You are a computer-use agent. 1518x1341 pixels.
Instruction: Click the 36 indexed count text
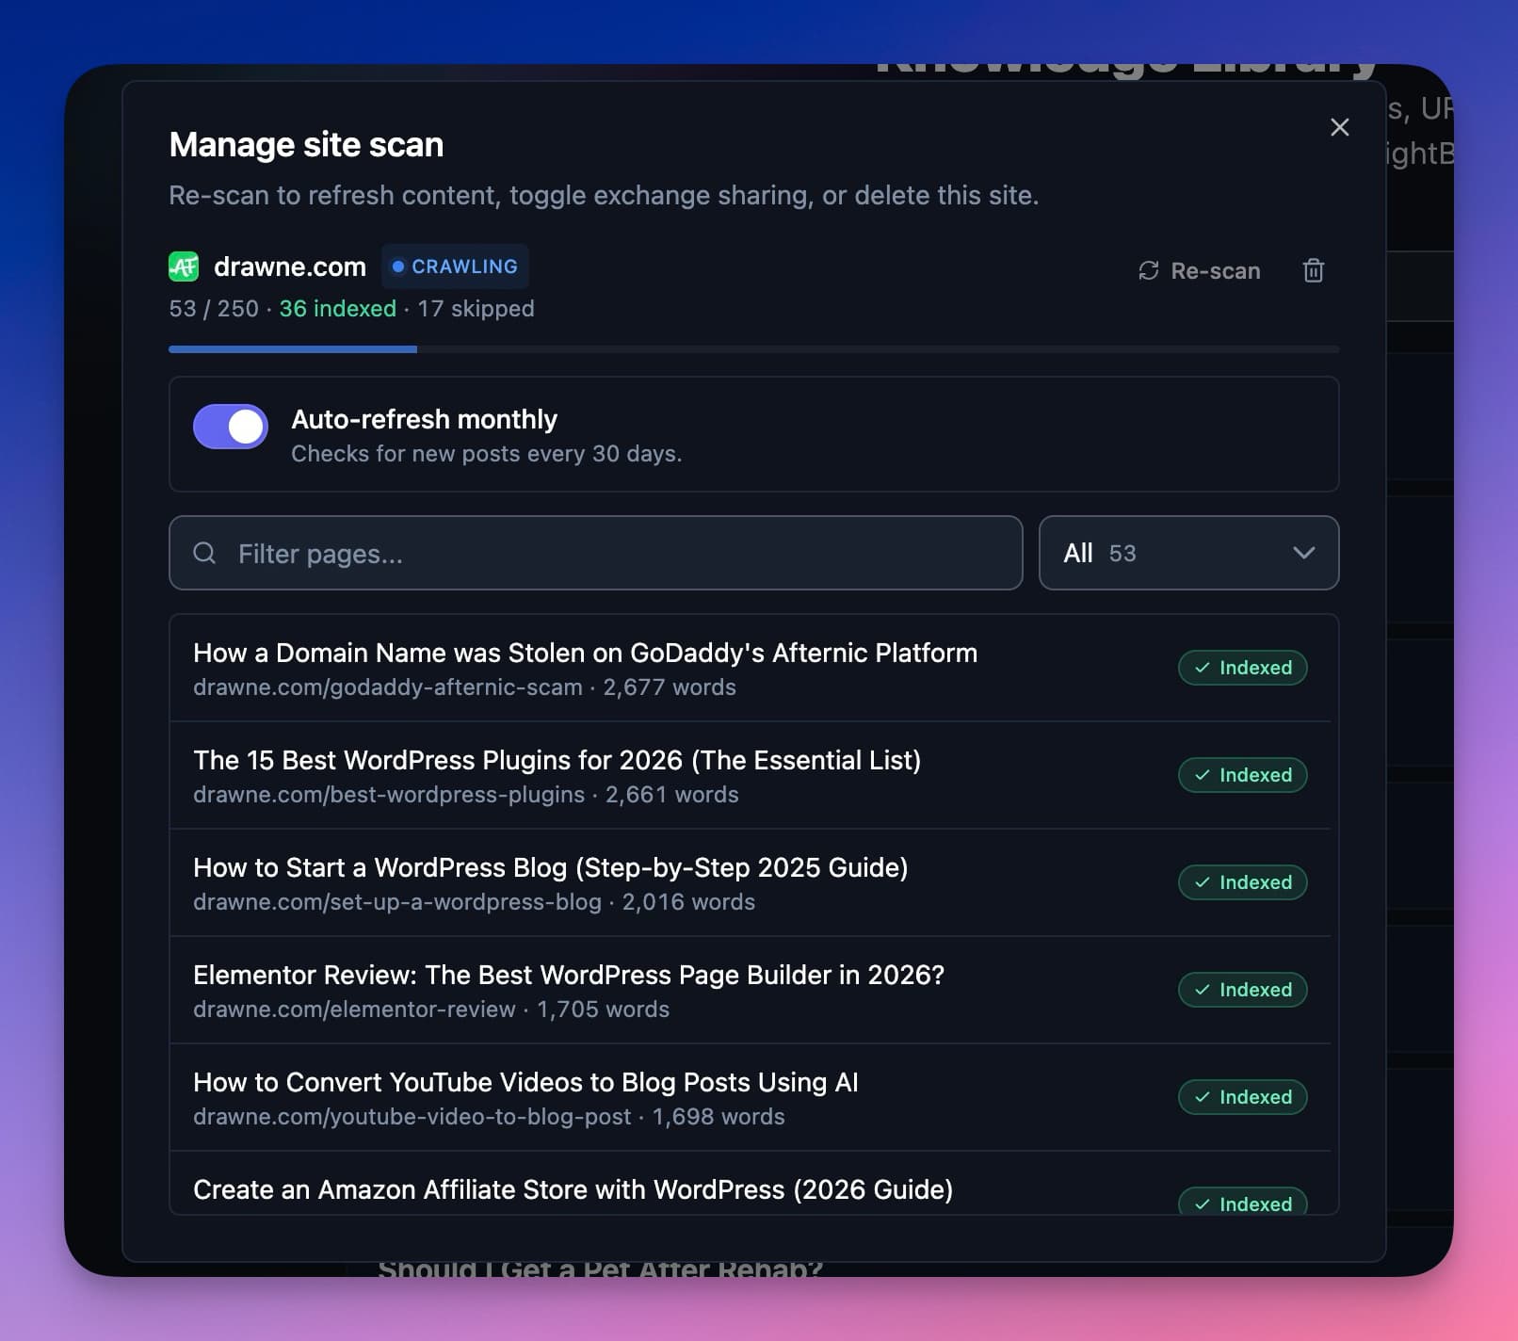pyautogui.click(x=337, y=309)
